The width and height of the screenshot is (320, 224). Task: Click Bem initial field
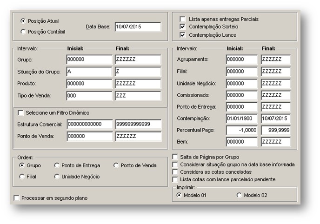click(x=242, y=142)
